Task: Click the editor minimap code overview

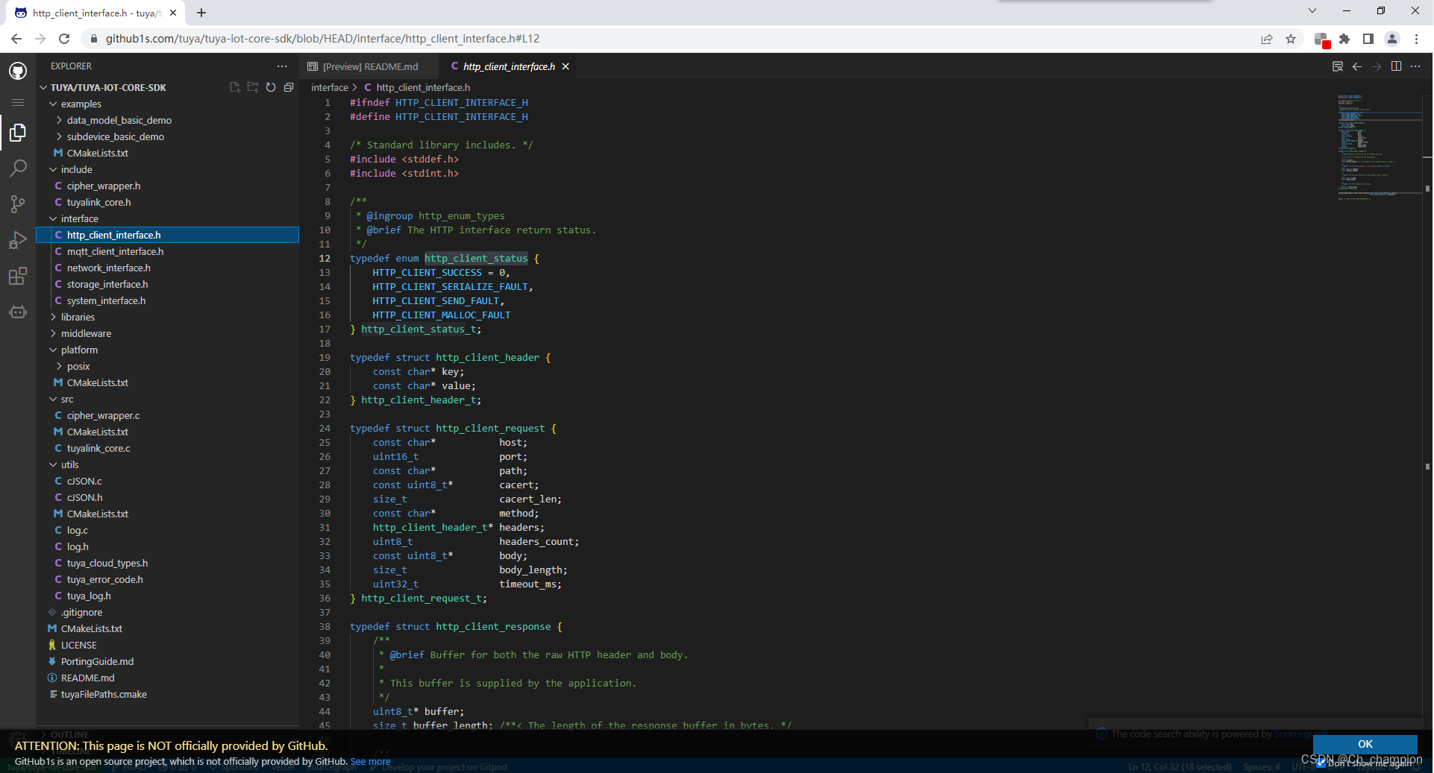Action: point(1379,148)
